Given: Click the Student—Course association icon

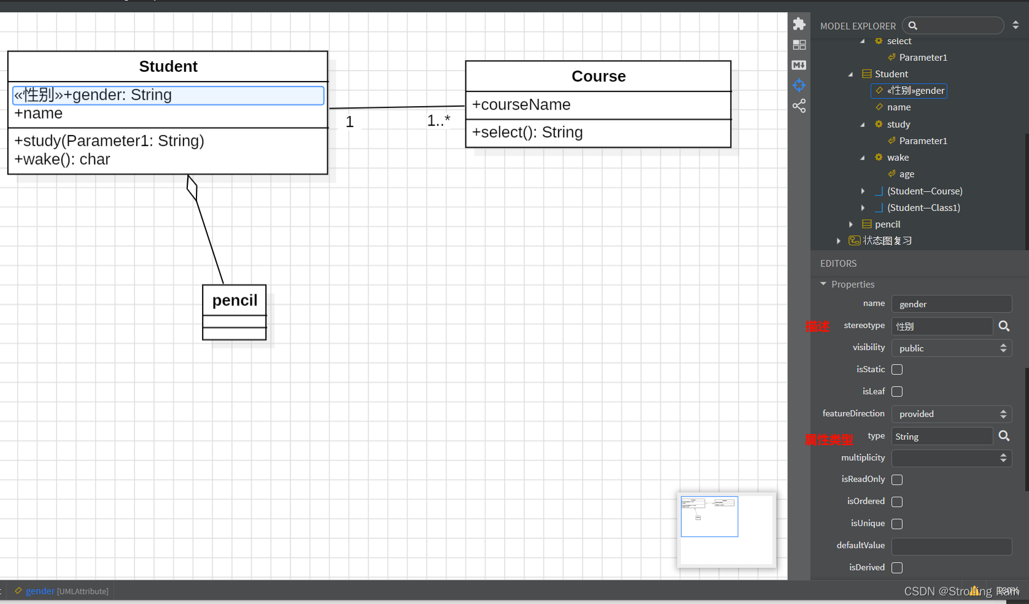Looking at the screenshot, I should (x=879, y=191).
